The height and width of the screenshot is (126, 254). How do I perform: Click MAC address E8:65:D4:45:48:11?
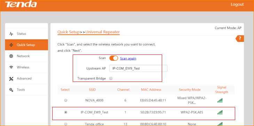point(153,100)
